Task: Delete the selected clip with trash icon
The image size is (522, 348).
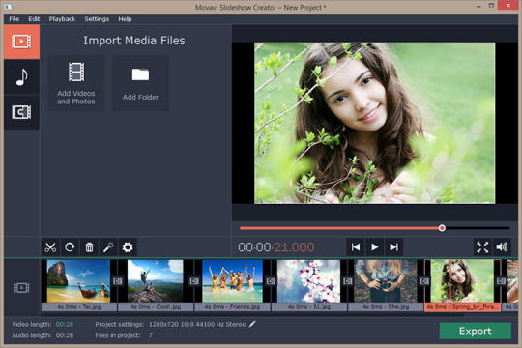Action: (89, 247)
